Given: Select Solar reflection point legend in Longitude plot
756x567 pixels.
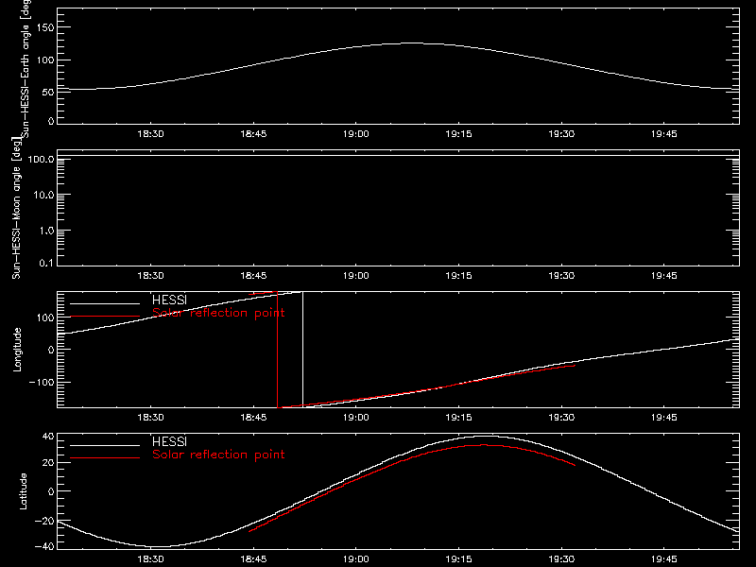Looking at the screenshot, I should 218,313.
